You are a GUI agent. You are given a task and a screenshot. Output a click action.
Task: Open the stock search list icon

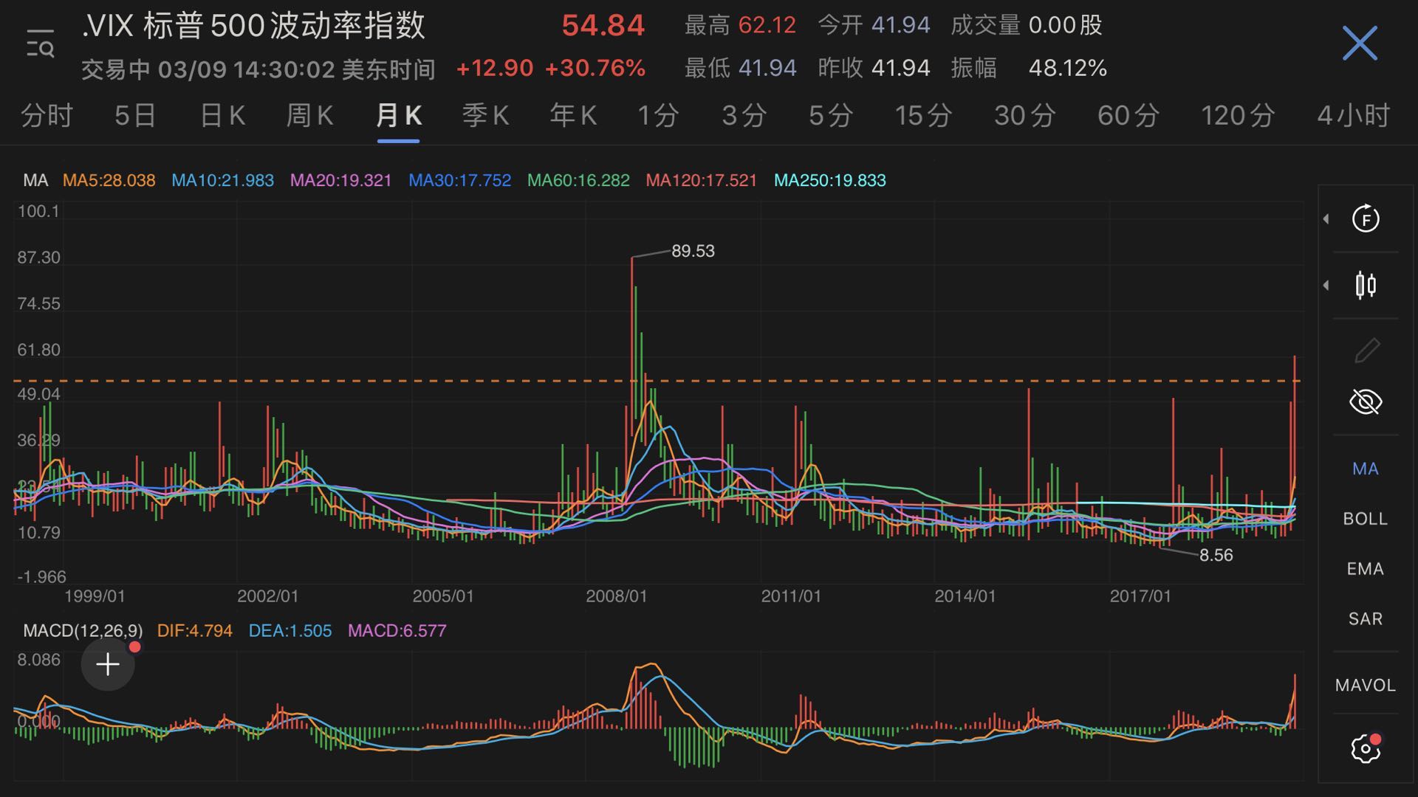(x=40, y=44)
